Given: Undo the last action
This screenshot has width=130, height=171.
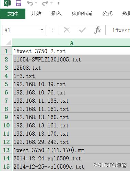Looking at the screenshot, I should pyautogui.click(x=30, y=3).
